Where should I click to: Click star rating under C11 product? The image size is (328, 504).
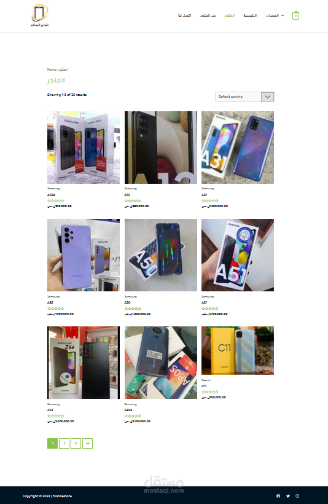[210, 392]
